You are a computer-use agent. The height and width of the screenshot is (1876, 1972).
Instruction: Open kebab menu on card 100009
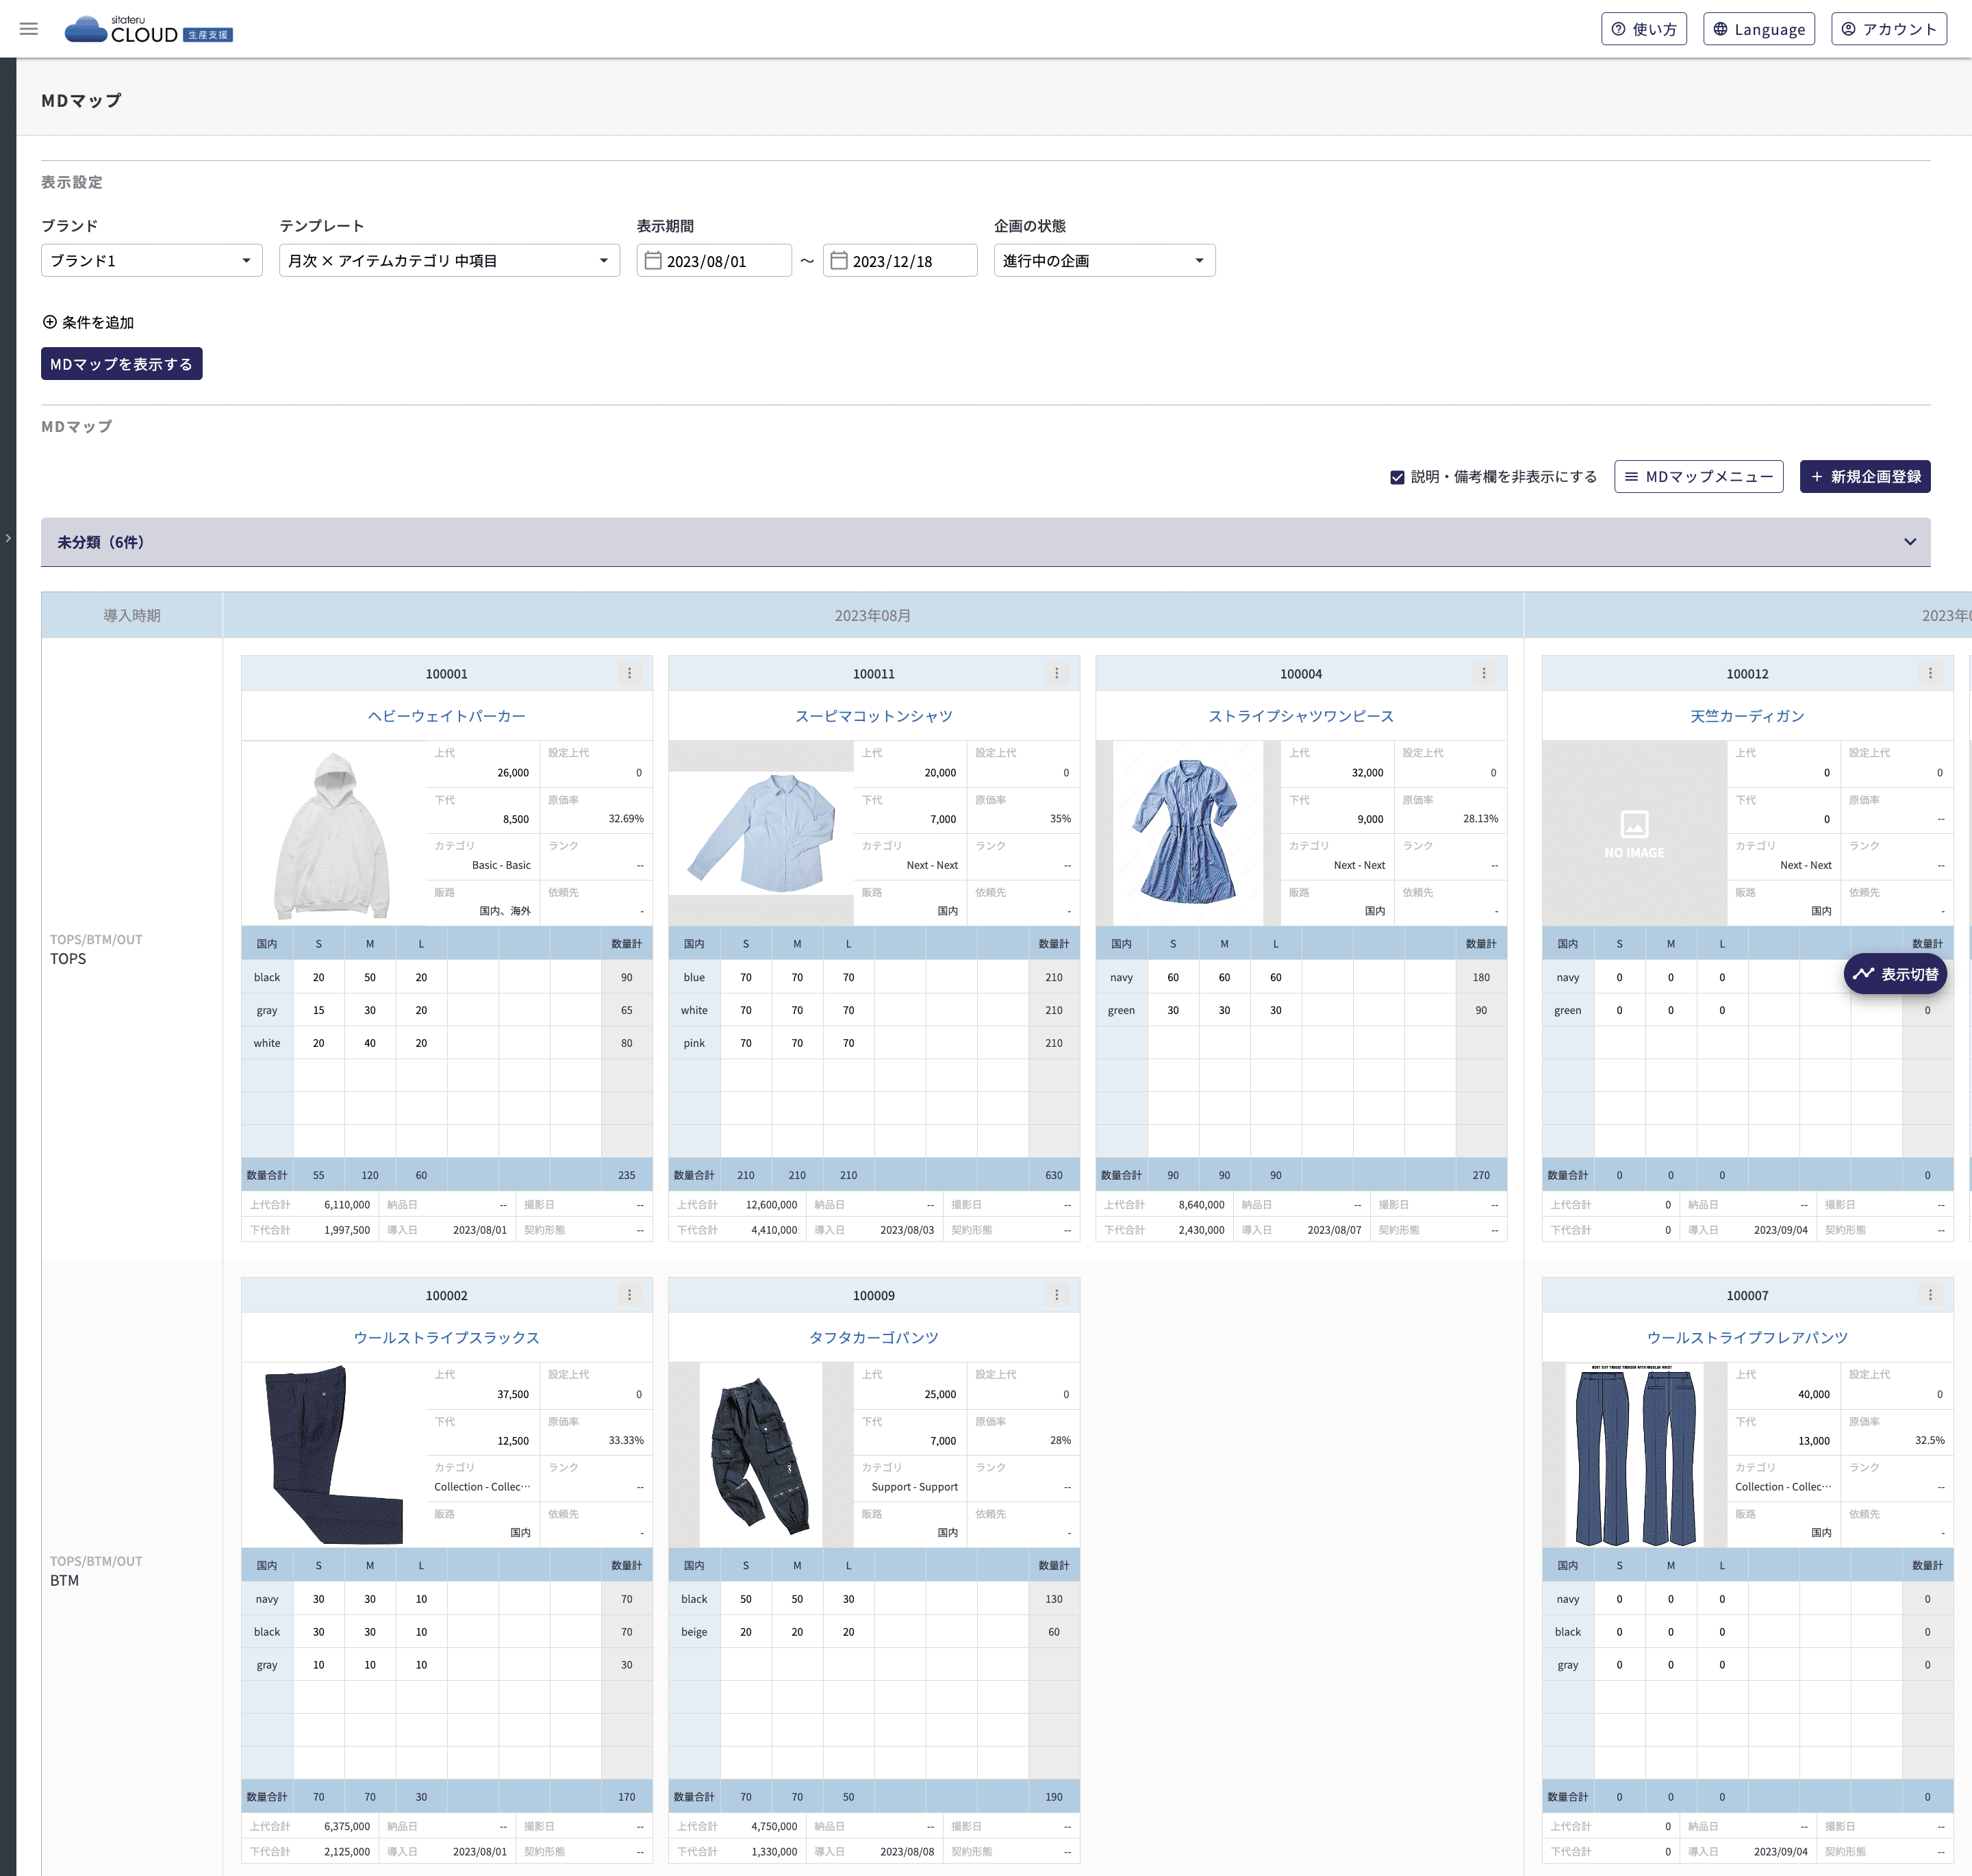click(x=1056, y=1295)
